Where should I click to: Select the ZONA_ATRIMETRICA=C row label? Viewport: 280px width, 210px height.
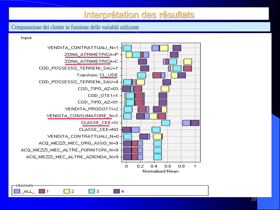click(x=91, y=61)
